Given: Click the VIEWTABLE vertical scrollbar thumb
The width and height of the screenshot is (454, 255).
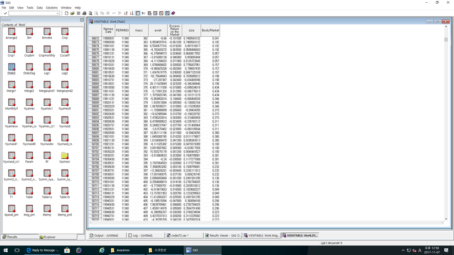Looking at the screenshot, I should [446, 39].
